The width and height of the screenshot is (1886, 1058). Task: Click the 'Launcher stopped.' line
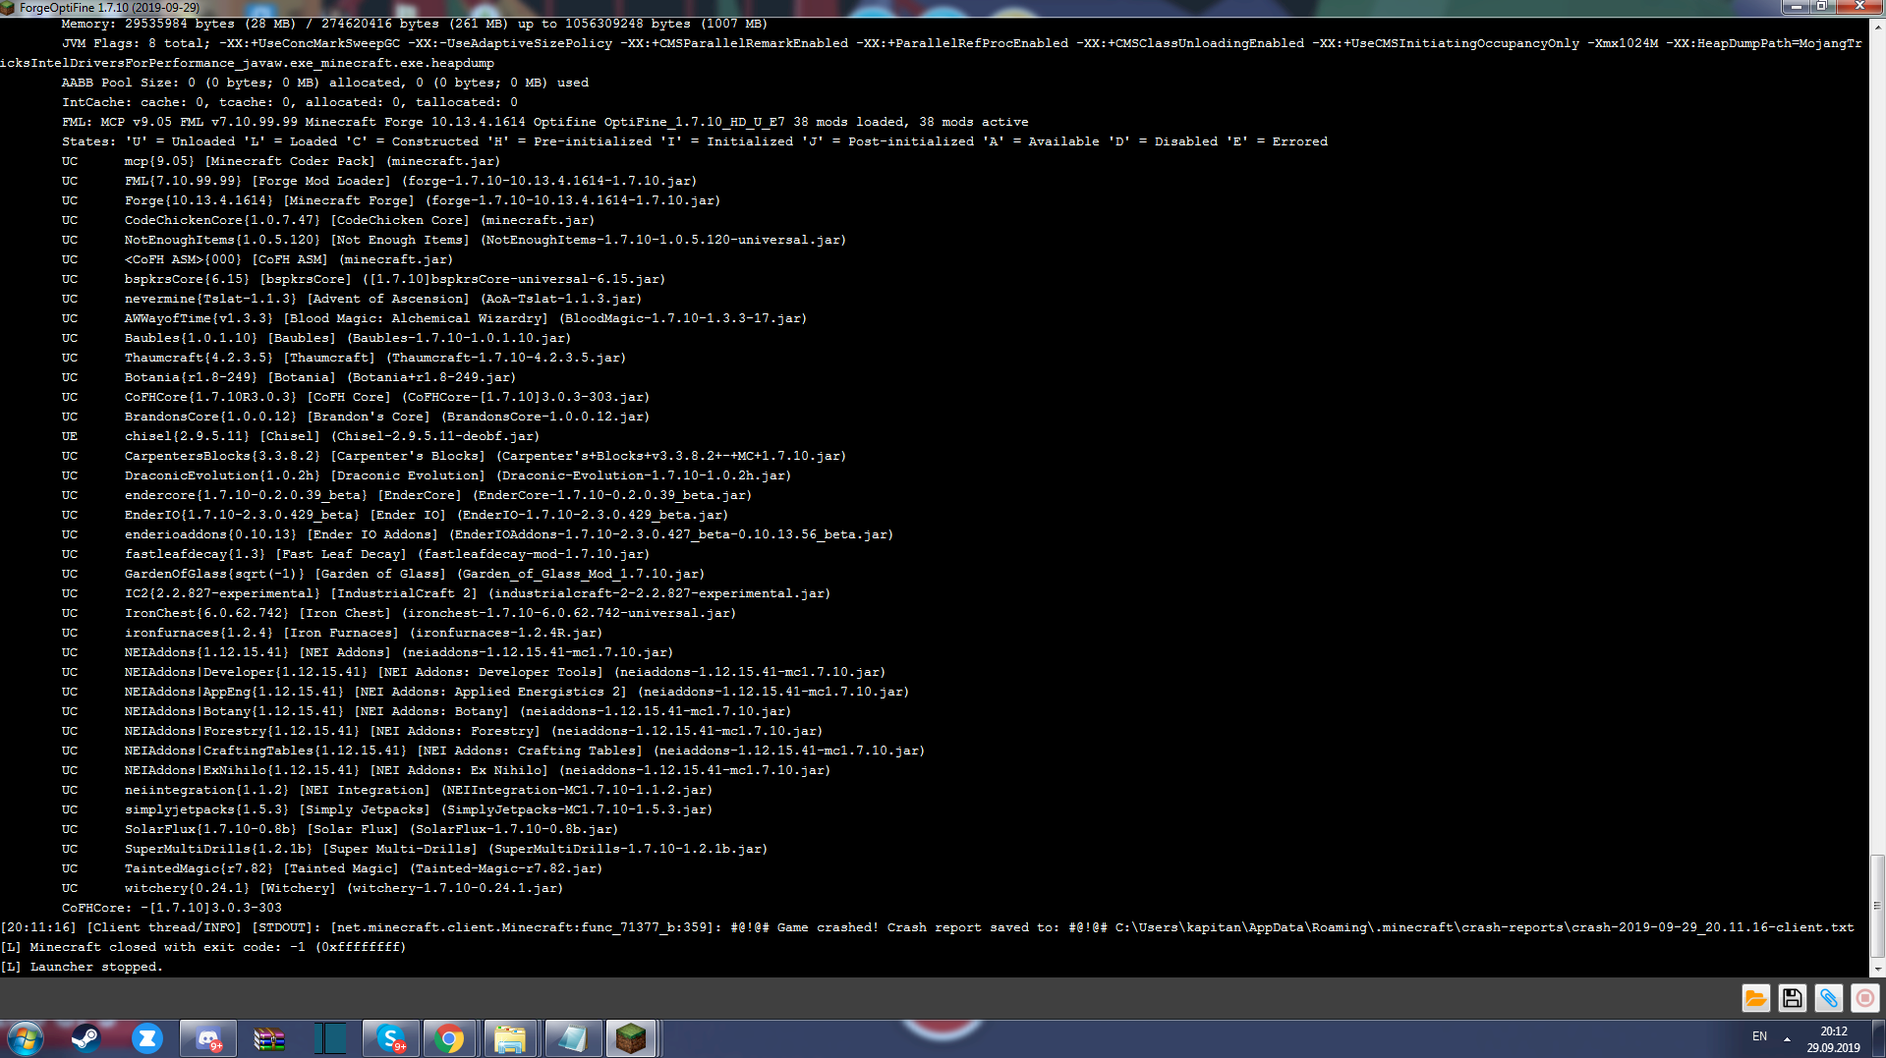click(82, 967)
